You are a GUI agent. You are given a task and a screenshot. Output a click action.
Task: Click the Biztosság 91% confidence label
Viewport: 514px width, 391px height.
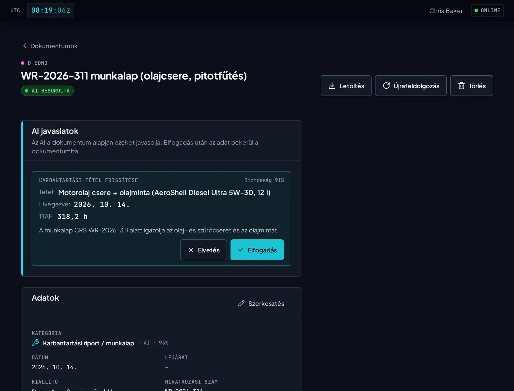click(x=264, y=180)
